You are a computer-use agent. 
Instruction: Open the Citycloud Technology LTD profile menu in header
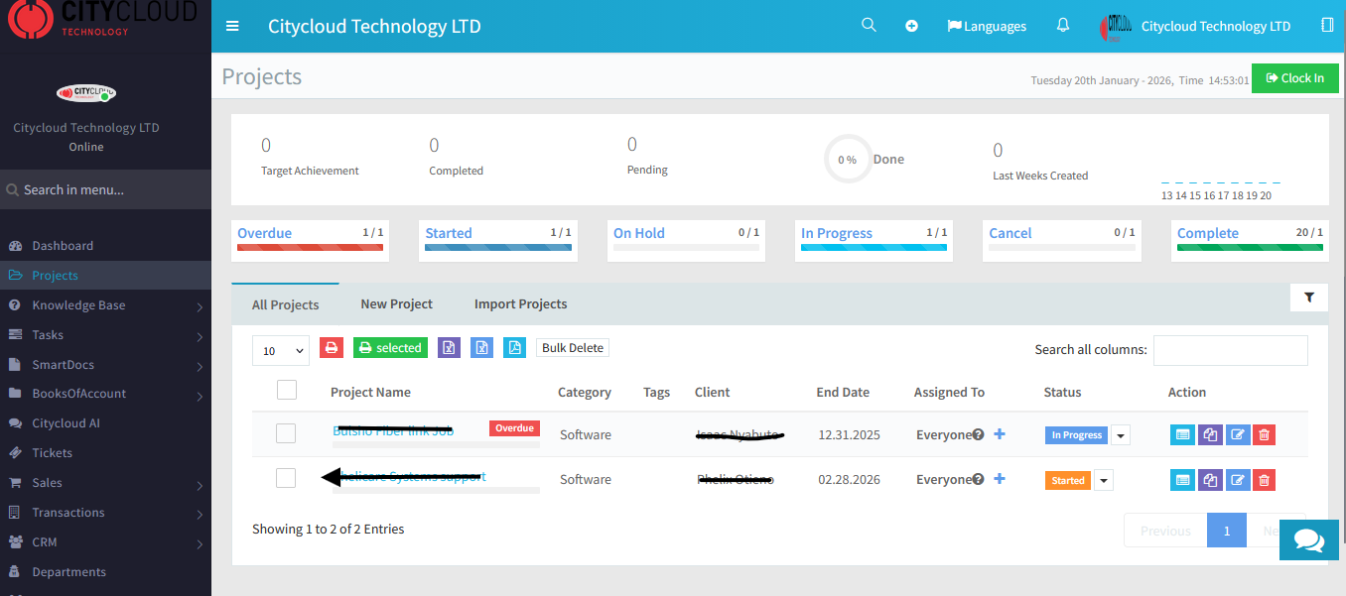1196,26
